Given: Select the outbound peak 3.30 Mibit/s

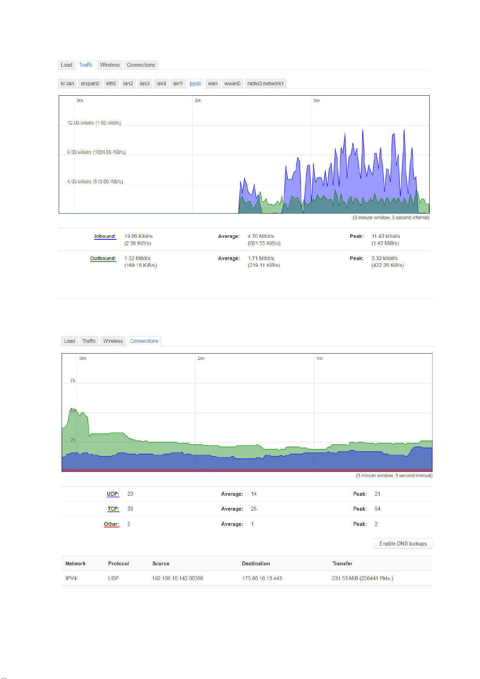Looking at the screenshot, I should coord(384,258).
